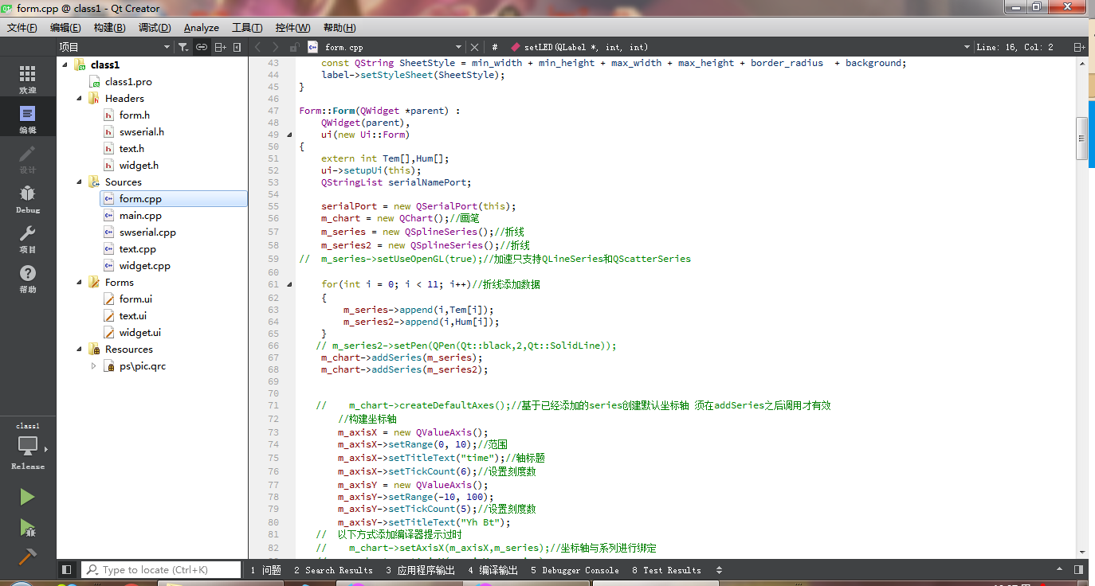The height and width of the screenshot is (586, 1095).
Task: Open the 帮助(H) menu
Action: 339,28
